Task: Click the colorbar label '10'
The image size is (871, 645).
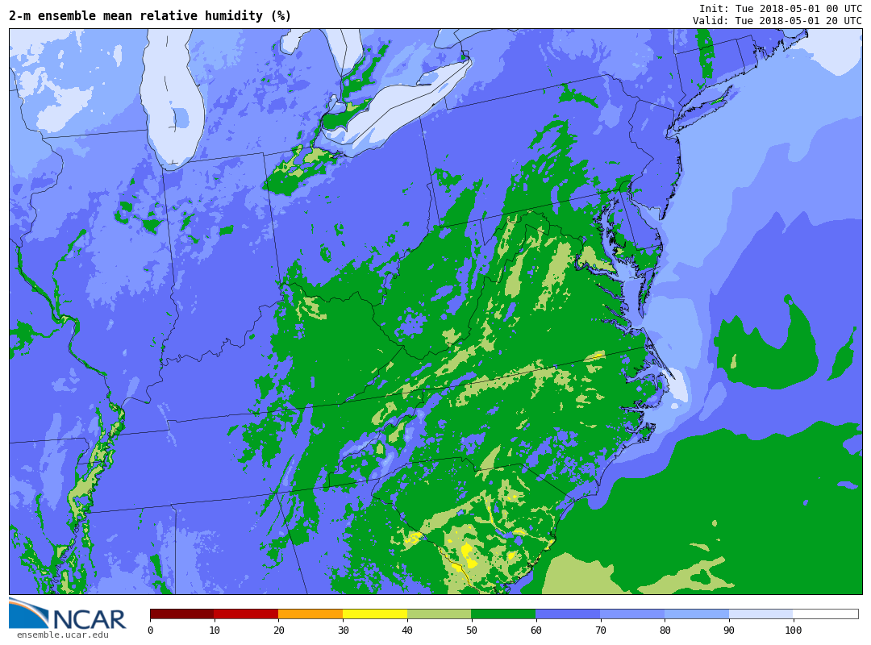Action: click(x=215, y=630)
